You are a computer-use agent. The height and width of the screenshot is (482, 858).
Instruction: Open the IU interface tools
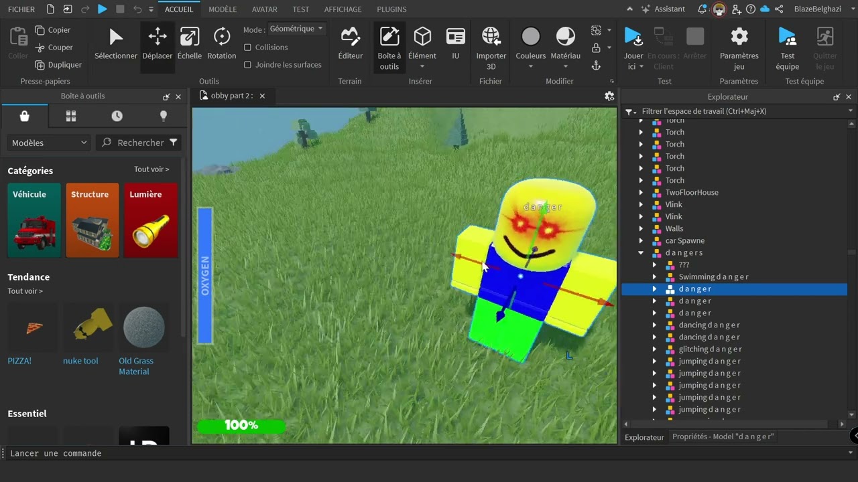[456, 44]
